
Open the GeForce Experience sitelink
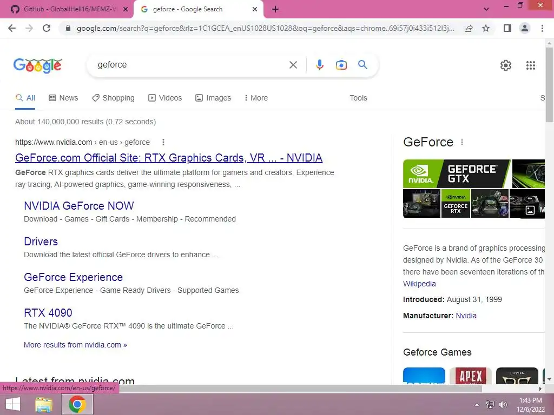[73, 277]
